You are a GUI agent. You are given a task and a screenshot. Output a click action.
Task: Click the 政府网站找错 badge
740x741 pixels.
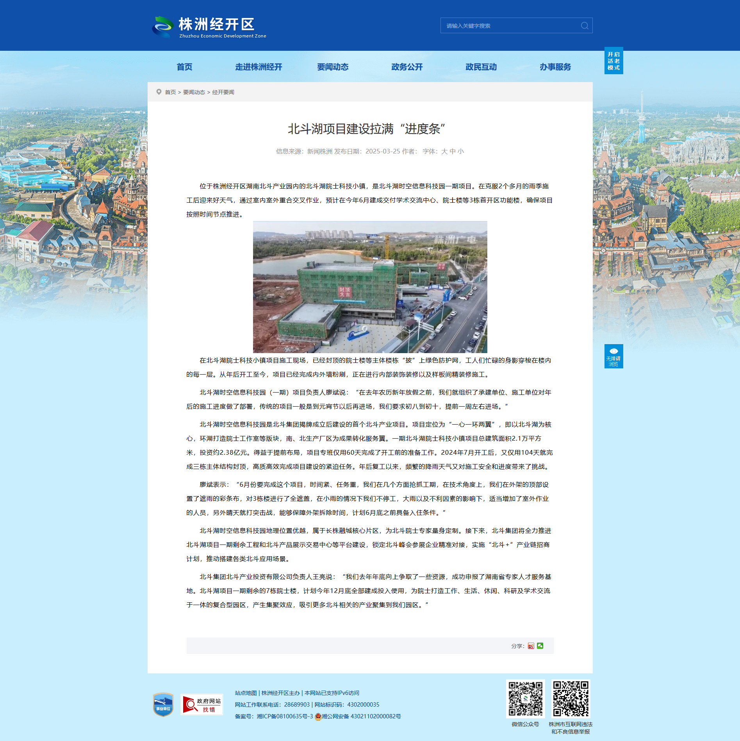tap(201, 704)
